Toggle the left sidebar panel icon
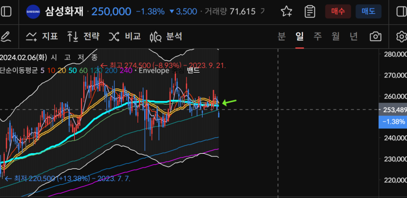The image size is (407, 198). (6, 12)
